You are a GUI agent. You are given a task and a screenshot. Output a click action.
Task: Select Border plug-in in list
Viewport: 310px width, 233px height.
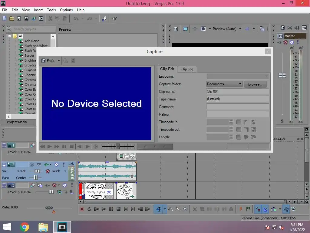pyautogui.click(x=29, y=56)
